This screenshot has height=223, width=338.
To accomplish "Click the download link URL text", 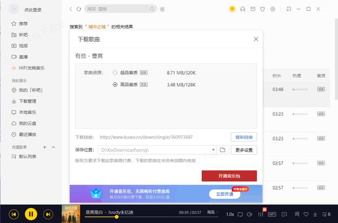I will tap(146, 137).
